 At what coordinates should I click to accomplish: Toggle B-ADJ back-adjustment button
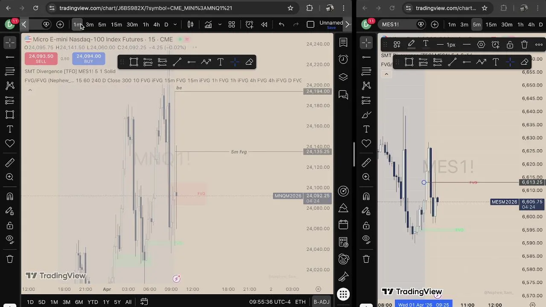(321, 302)
